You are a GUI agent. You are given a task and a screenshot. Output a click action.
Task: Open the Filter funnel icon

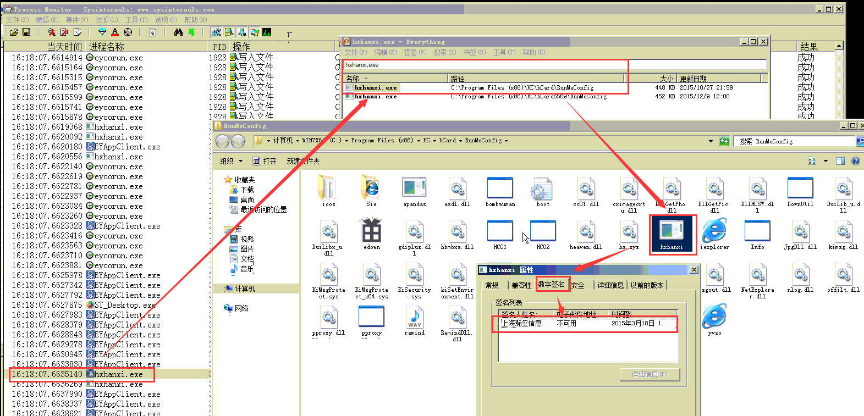(x=102, y=32)
